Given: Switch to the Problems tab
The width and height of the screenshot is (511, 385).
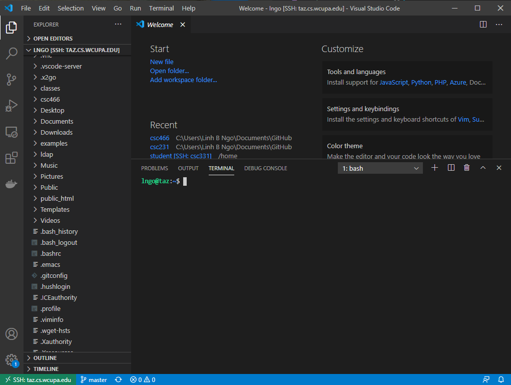Looking at the screenshot, I should tap(155, 168).
